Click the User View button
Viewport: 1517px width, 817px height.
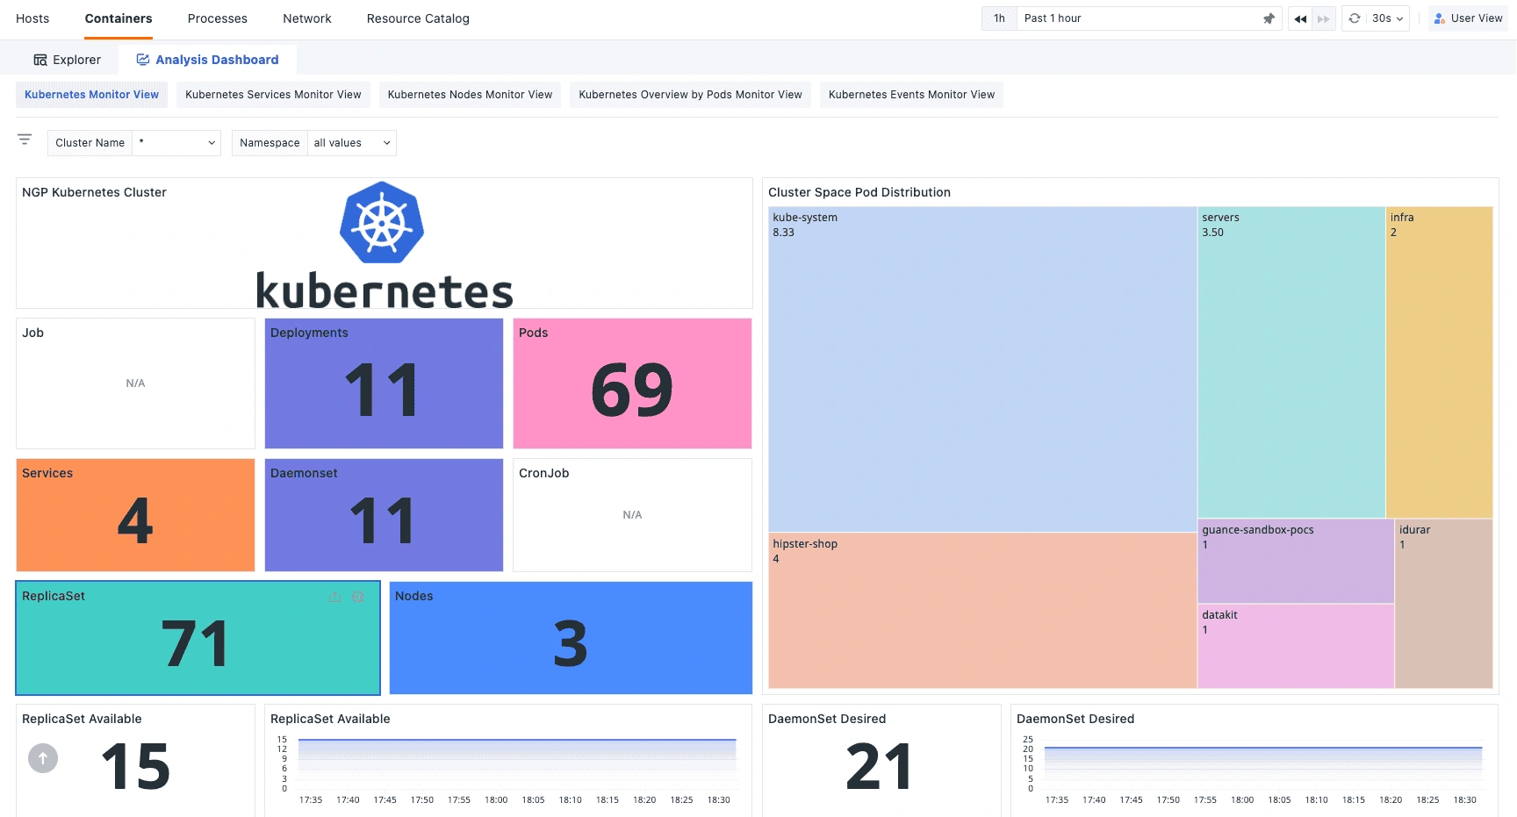[1468, 18]
